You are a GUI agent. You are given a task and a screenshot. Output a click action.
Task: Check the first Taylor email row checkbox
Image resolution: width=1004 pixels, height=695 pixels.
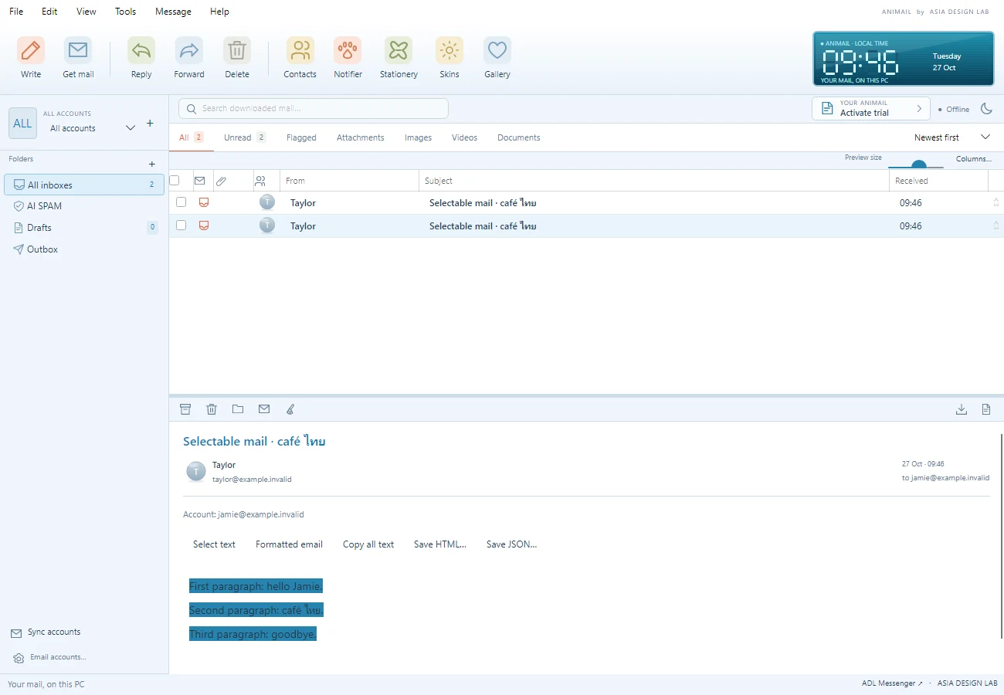181,202
